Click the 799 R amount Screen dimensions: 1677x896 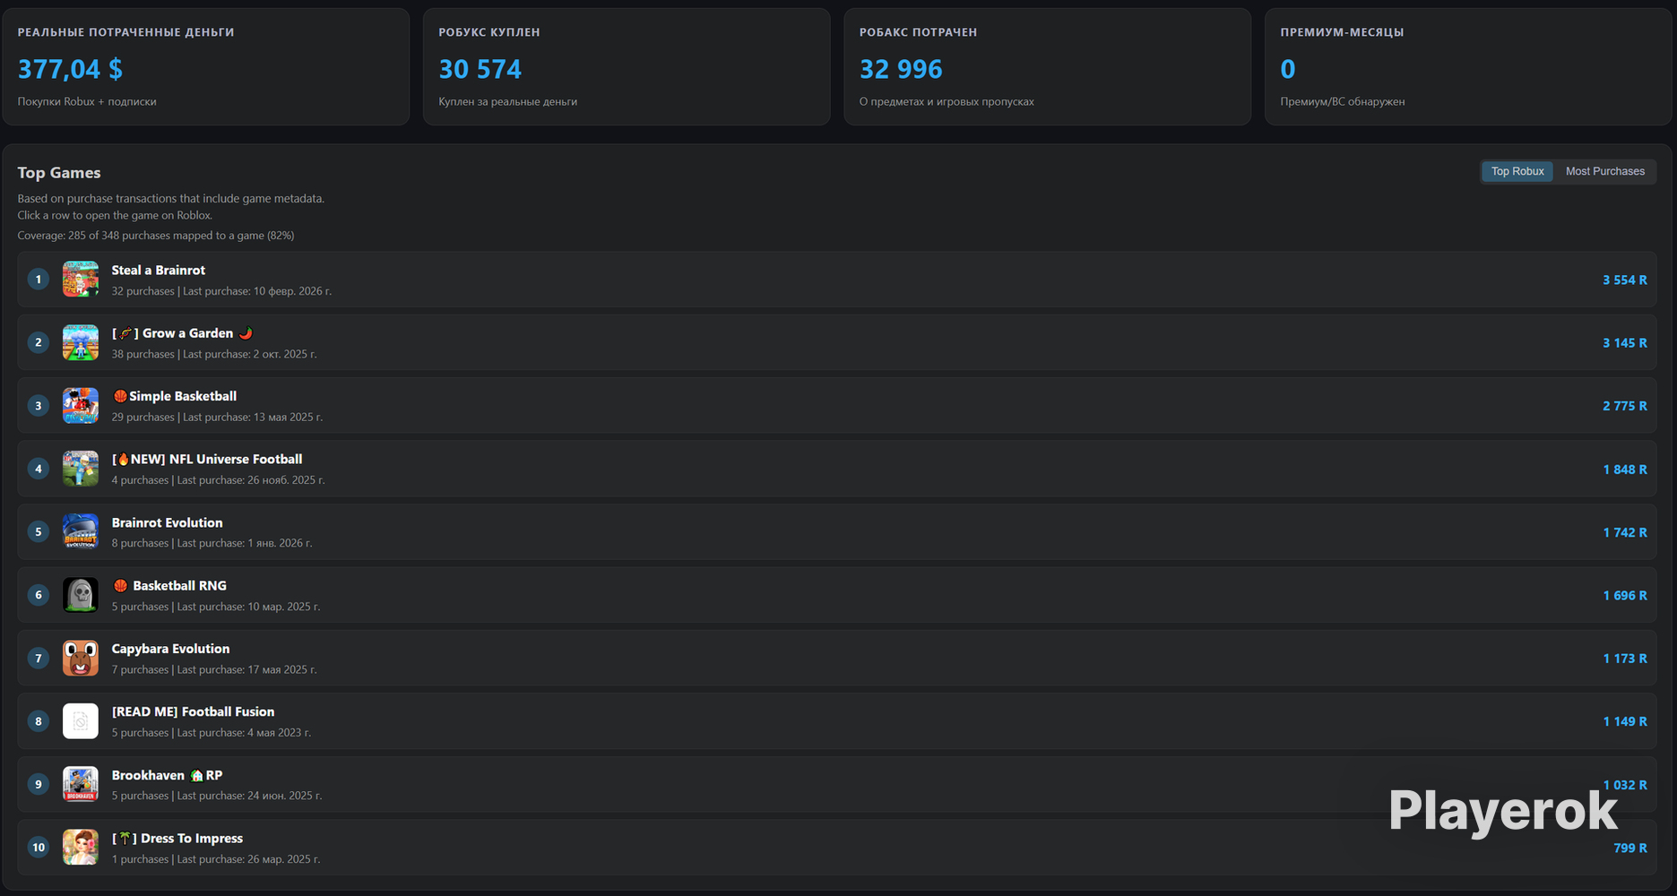(1630, 848)
